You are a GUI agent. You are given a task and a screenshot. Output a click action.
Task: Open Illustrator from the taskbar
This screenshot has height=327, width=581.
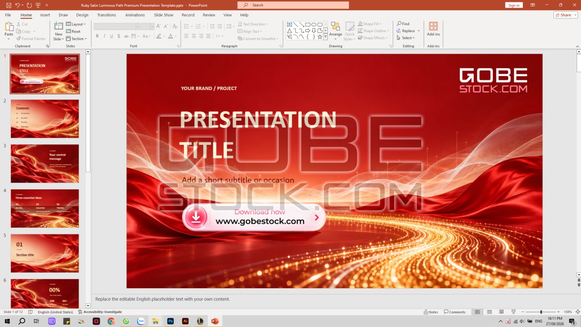pos(185,321)
